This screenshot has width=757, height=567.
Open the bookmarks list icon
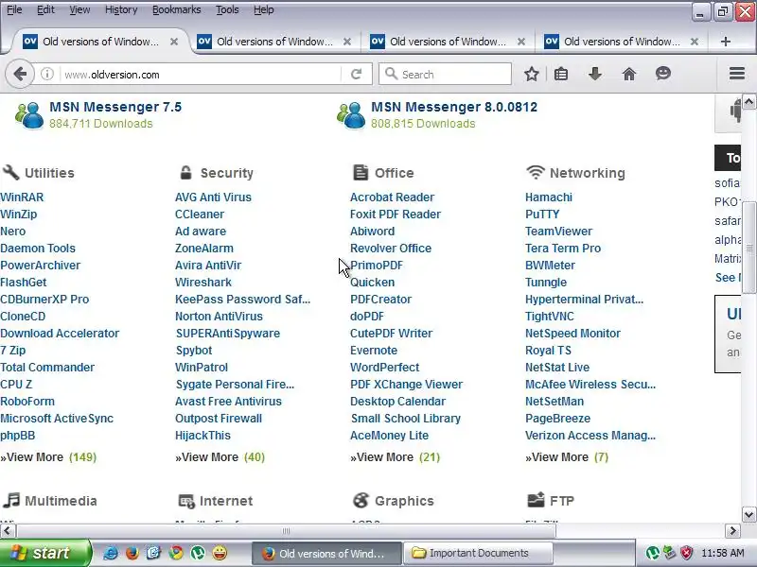tap(561, 75)
